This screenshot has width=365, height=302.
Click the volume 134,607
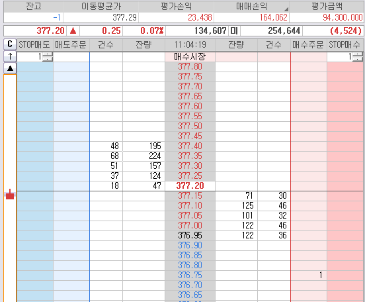point(210,30)
